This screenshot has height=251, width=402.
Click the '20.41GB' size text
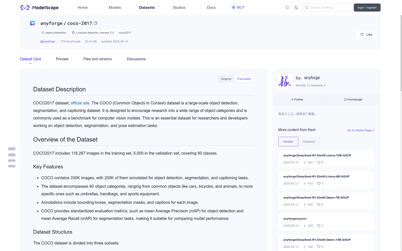click(x=91, y=41)
